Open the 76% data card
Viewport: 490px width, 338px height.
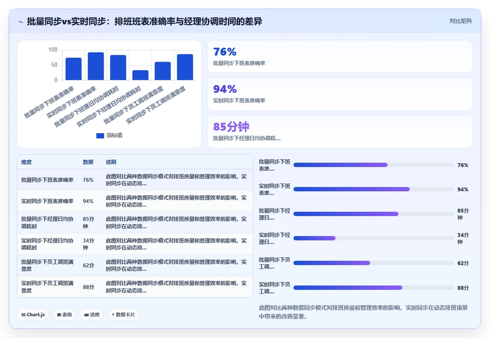340,56
